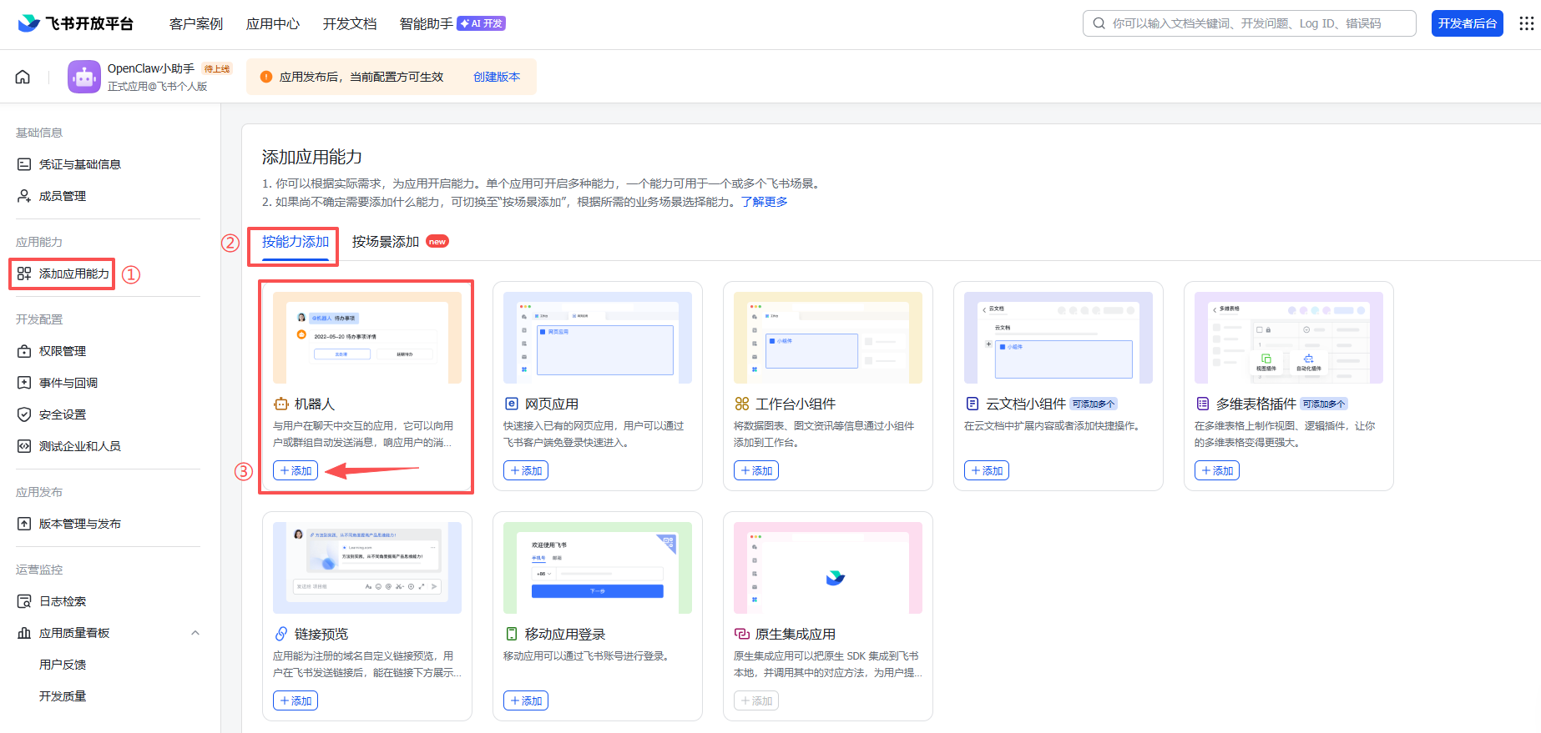1541x733 pixels.
Task: Click the 多维表格插件 preview thumbnail
Action: point(1288,338)
